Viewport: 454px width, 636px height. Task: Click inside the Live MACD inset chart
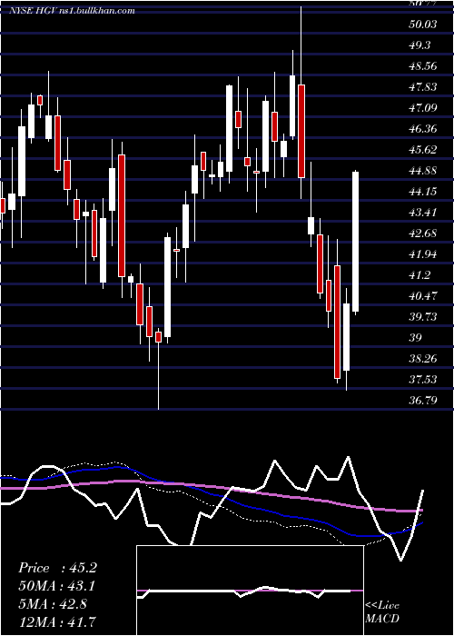pyautogui.click(x=250, y=591)
